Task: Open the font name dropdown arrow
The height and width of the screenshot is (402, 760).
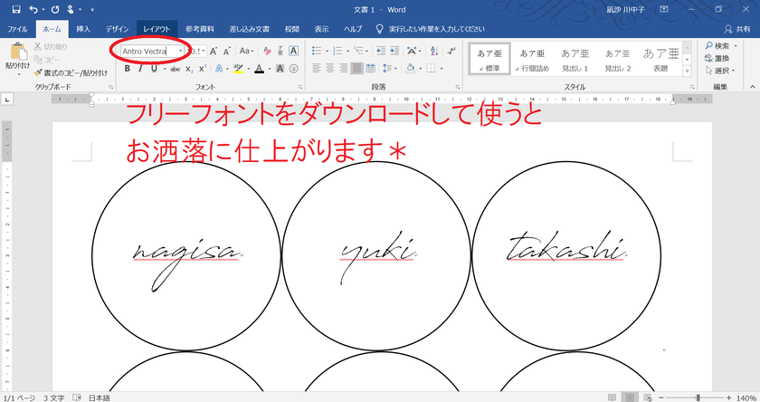Action: [x=181, y=51]
